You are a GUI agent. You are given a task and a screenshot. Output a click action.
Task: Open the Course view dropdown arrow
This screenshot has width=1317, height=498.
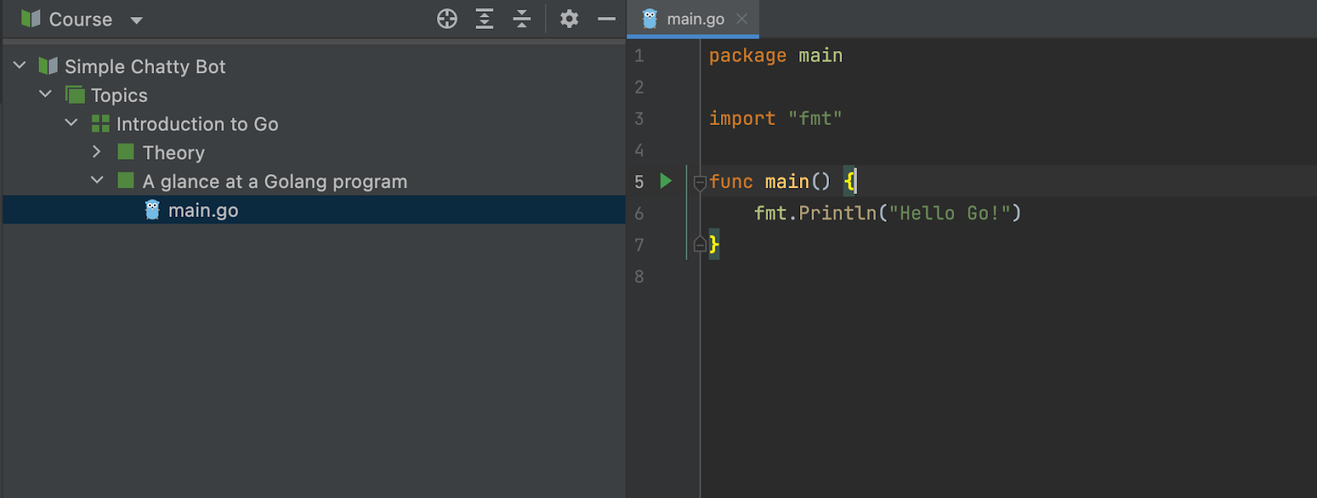coord(137,21)
